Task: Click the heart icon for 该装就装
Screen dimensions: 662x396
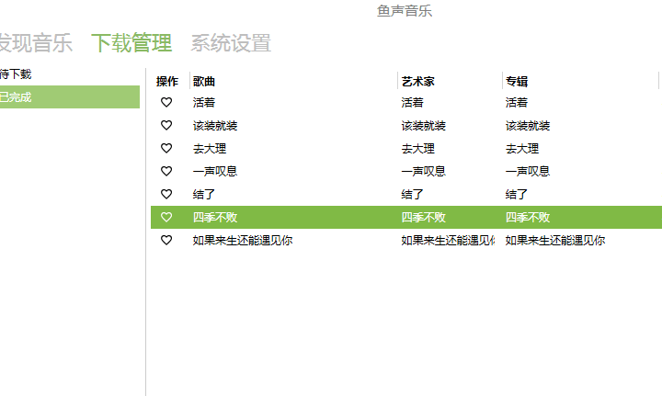Action: point(166,126)
